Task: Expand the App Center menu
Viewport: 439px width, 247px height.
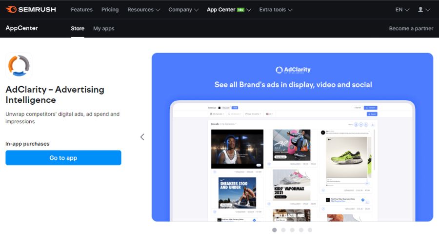Action: point(229,10)
